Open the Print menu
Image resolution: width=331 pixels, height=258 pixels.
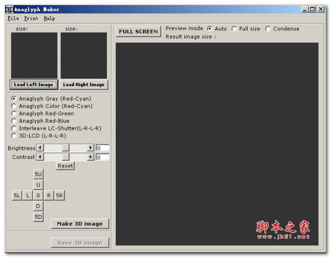(x=31, y=18)
